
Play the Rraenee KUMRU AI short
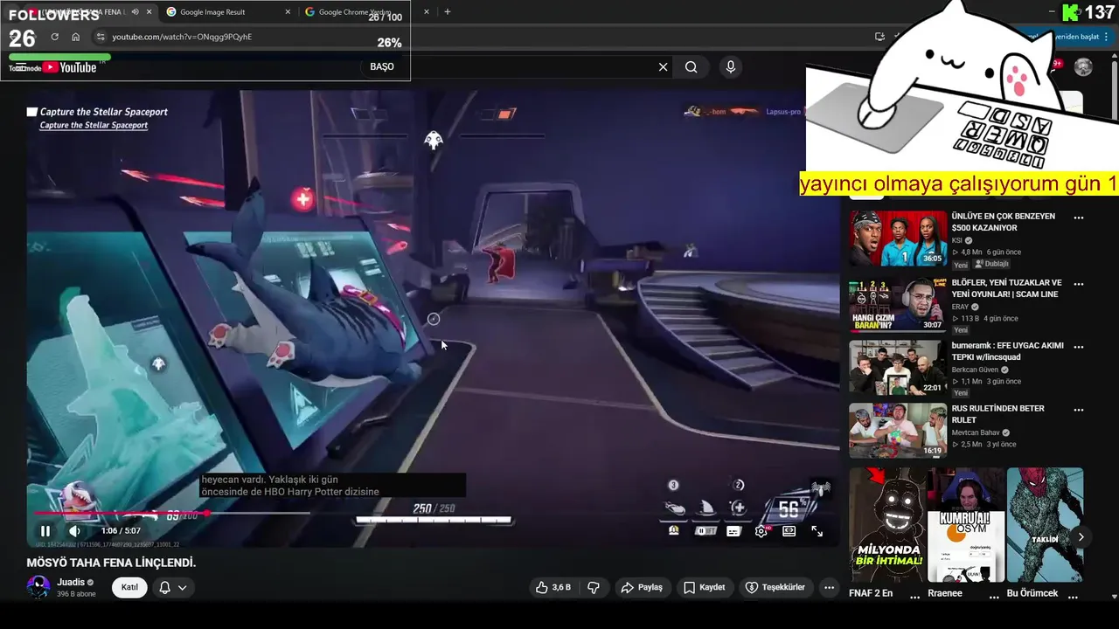(966, 525)
